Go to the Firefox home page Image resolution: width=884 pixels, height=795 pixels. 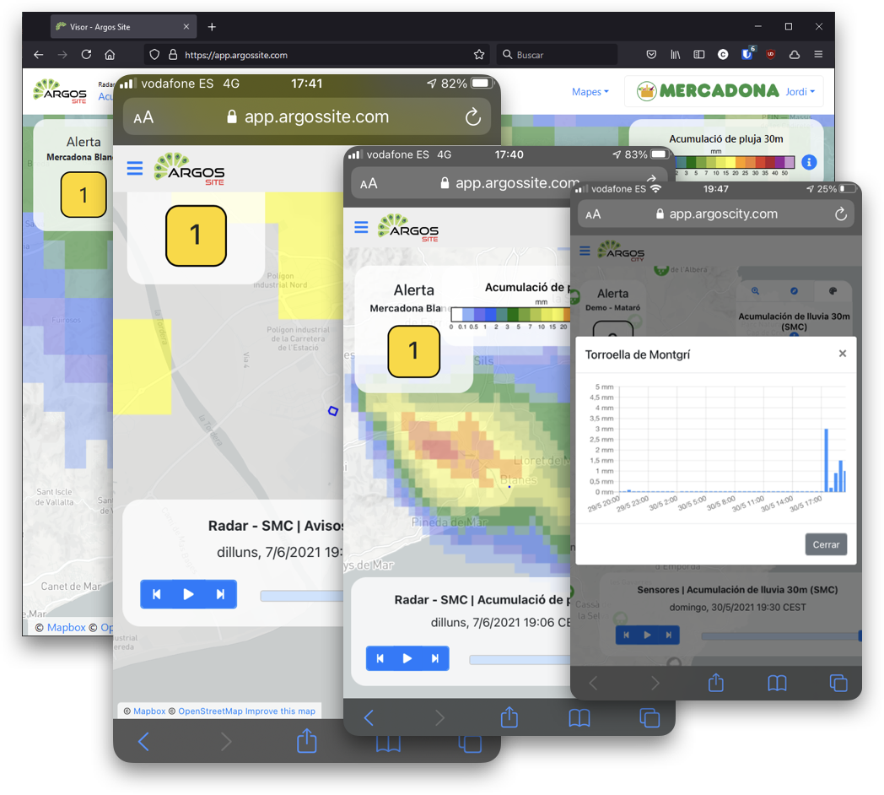tap(110, 55)
